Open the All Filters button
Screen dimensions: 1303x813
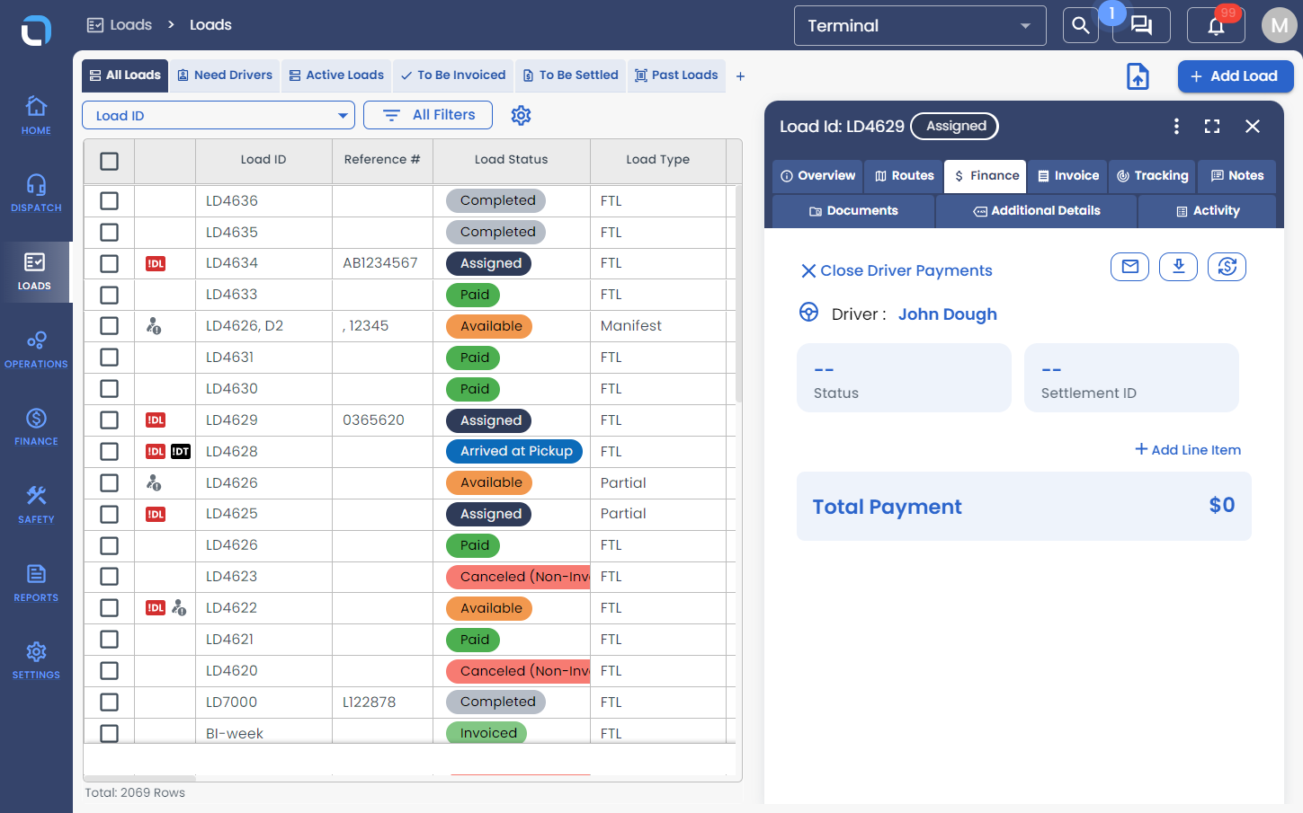428,115
